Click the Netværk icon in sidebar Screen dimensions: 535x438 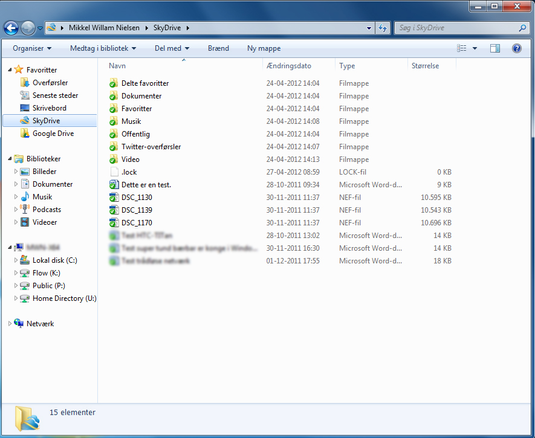(x=19, y=323)
